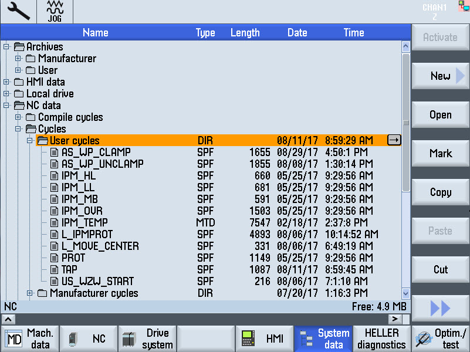Switch to the System data tab
Viewport: 470px width, 352px height.
click(x=323, y=339)
